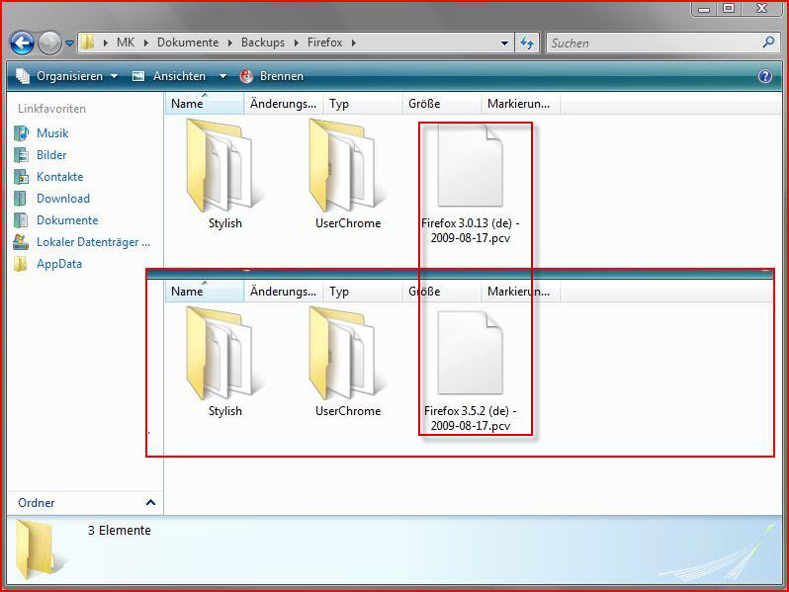Sort by the upper Größe column header
The width and height of the screenshot is (789, 592).
(441, 104)
